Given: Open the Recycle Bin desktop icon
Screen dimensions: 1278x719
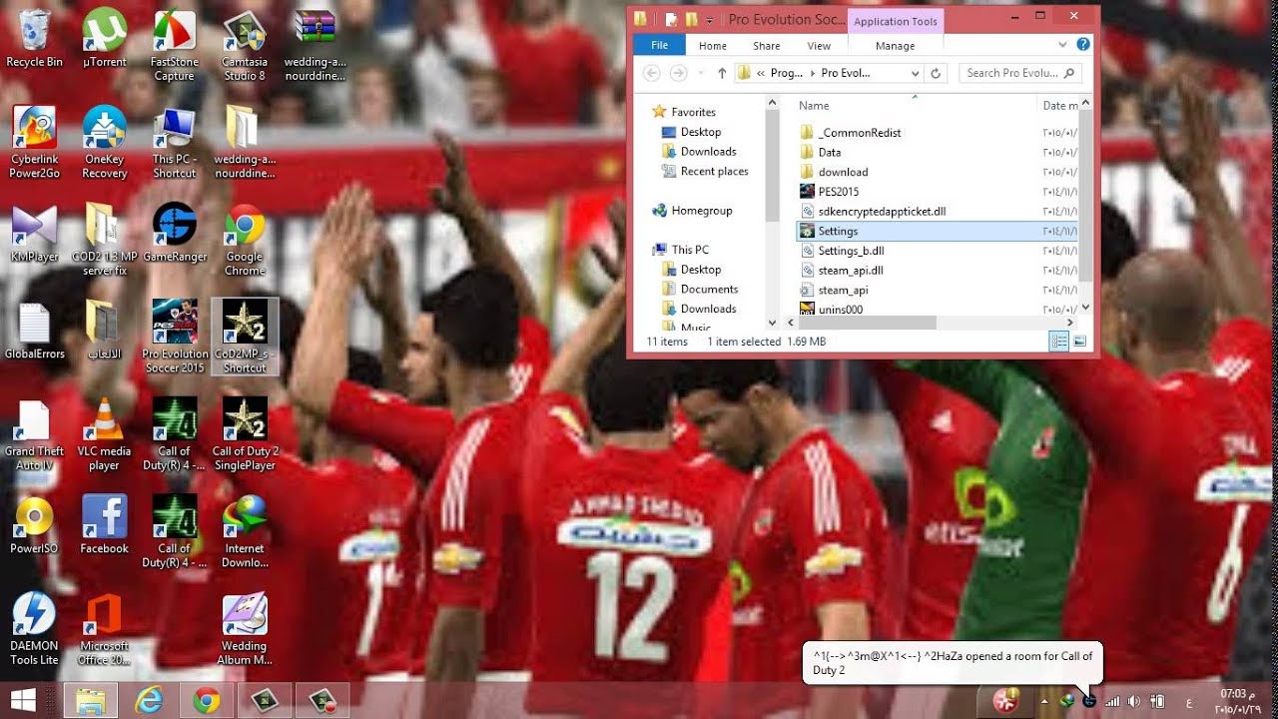Looking at the screenshot, I should point(34,39).
